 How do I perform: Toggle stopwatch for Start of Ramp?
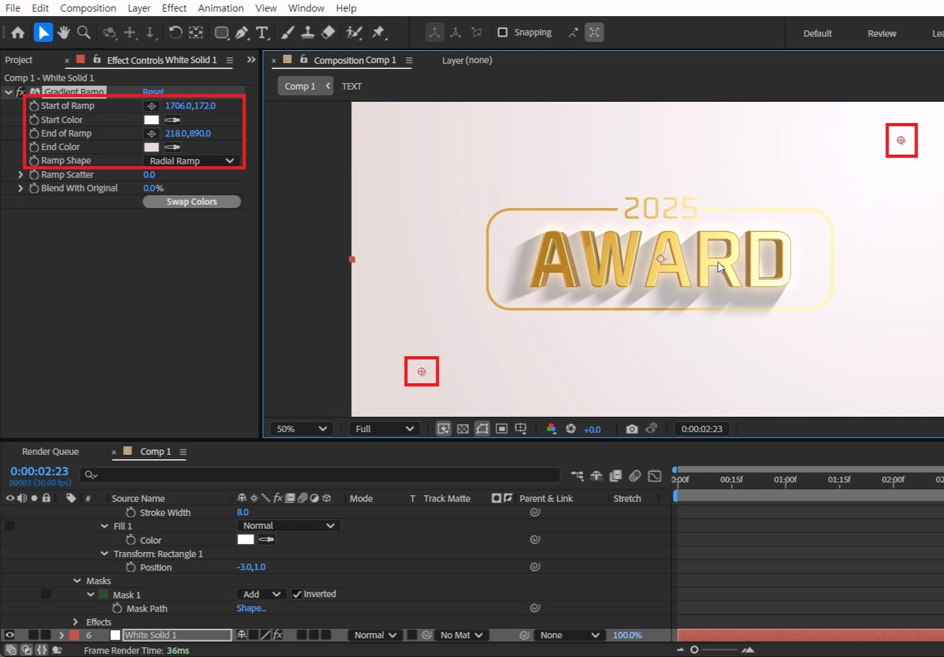coord(34,106)
